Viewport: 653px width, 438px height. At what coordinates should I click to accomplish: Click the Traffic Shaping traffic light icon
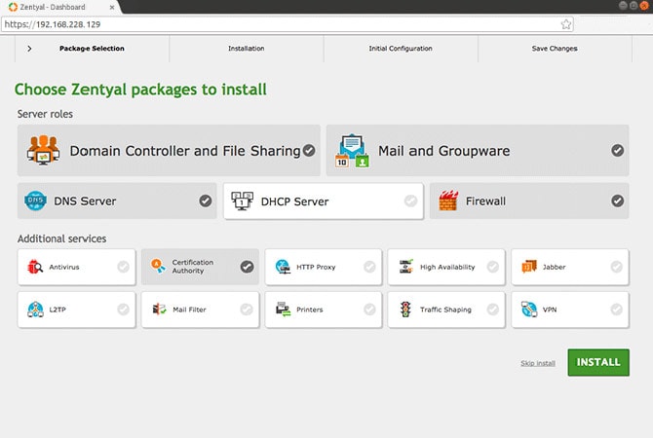(x=405, y=310)
